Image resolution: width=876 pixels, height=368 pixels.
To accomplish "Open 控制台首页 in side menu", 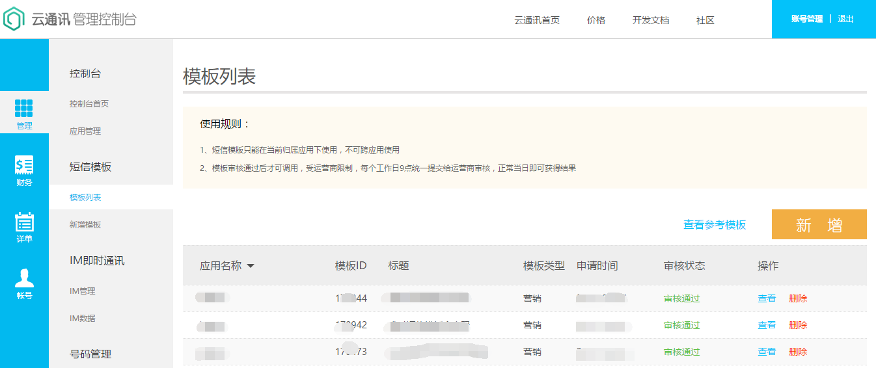I will [x=89, y=104].
